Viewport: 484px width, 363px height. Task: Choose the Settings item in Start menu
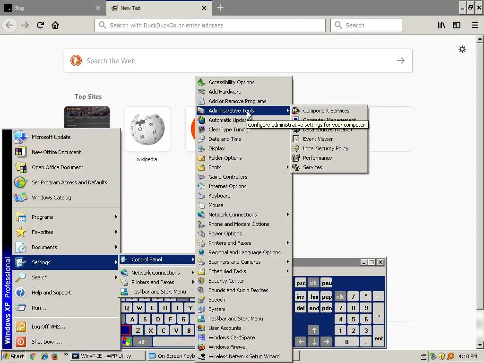(x=66, y=262)
